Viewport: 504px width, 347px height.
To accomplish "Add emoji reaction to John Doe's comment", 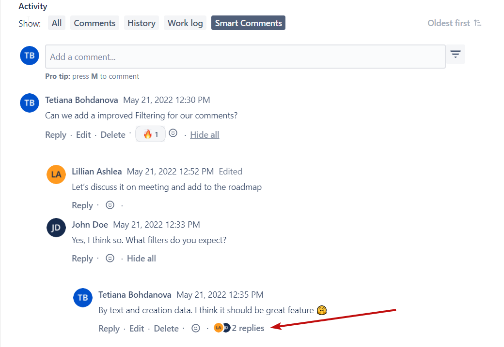I will click(x=110, y=258).
